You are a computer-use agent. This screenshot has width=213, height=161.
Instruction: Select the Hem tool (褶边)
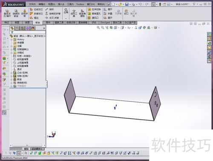click(x=34, y=18)
